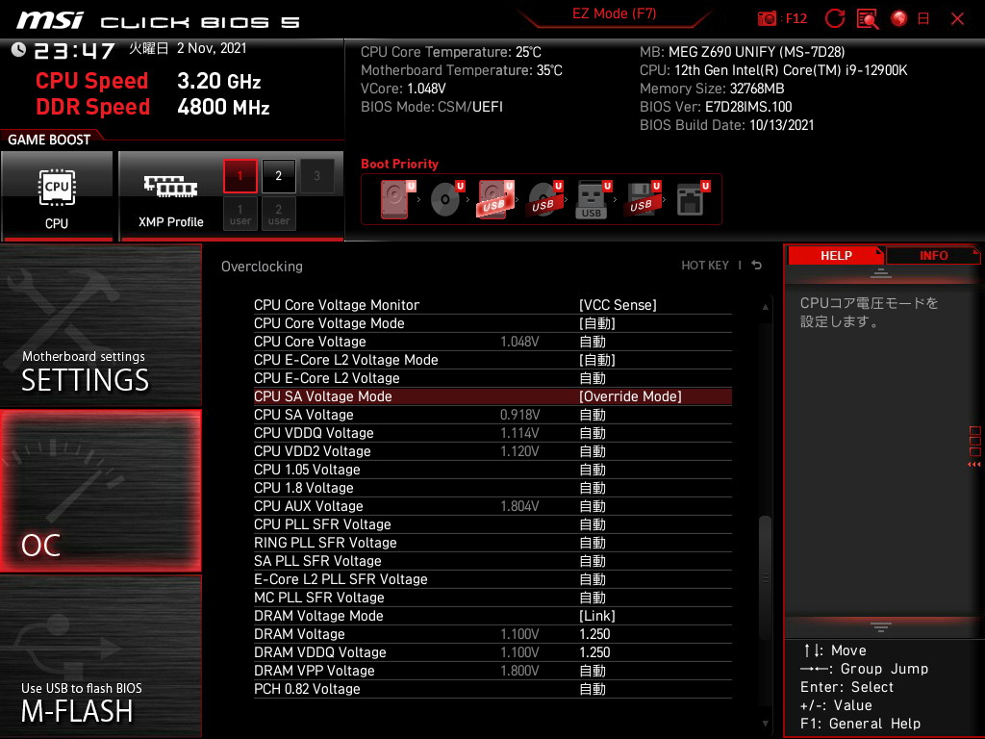The width and height of the screenshot is (985, 739).
Task: Click the F12 screenshot camera icon
Action: (767, 19)
